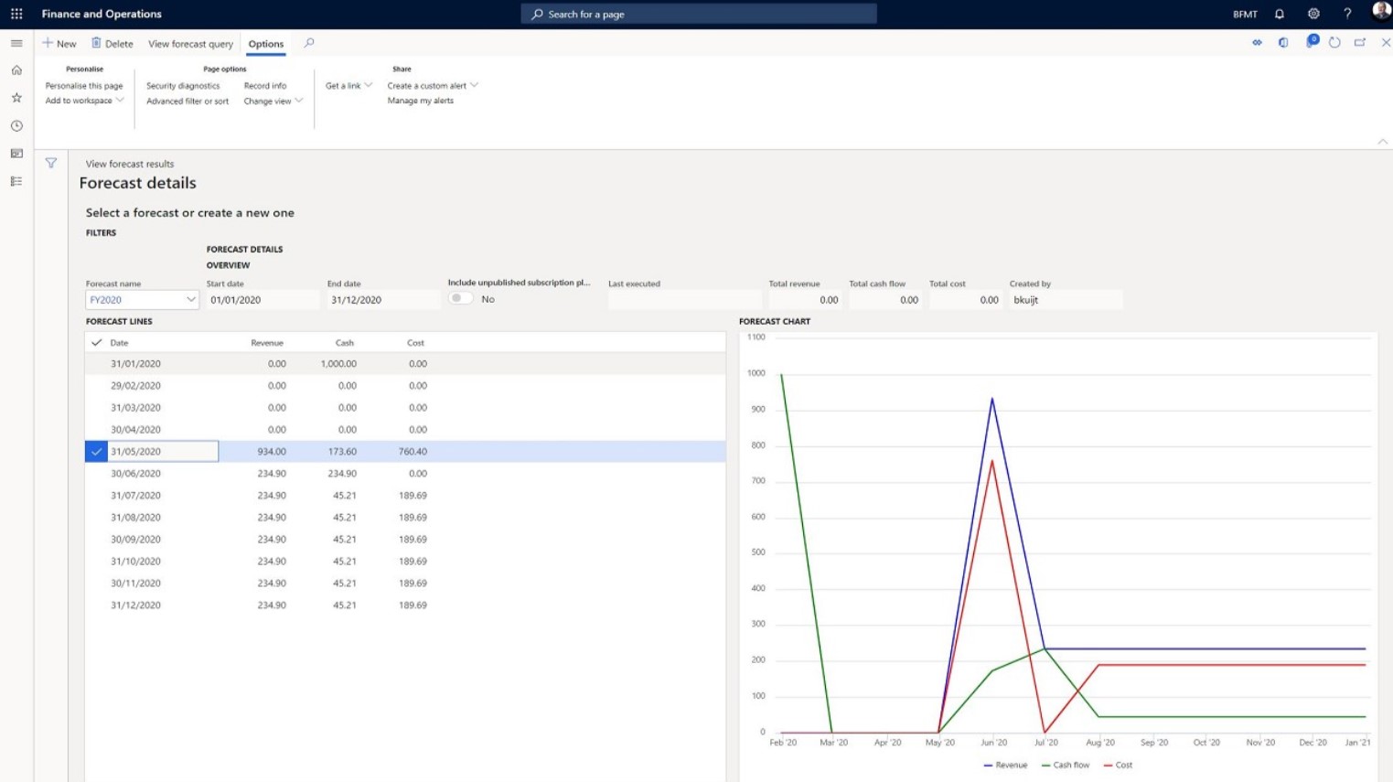The height and width of the screenshot is (782, 1393).
Task: Expand the Forecast name FY2020 dropdown
Action: coord(190,300)
